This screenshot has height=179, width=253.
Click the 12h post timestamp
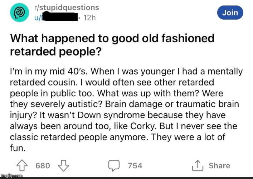pos(89,18)
